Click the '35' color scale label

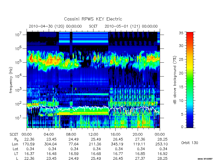point(181,33)
